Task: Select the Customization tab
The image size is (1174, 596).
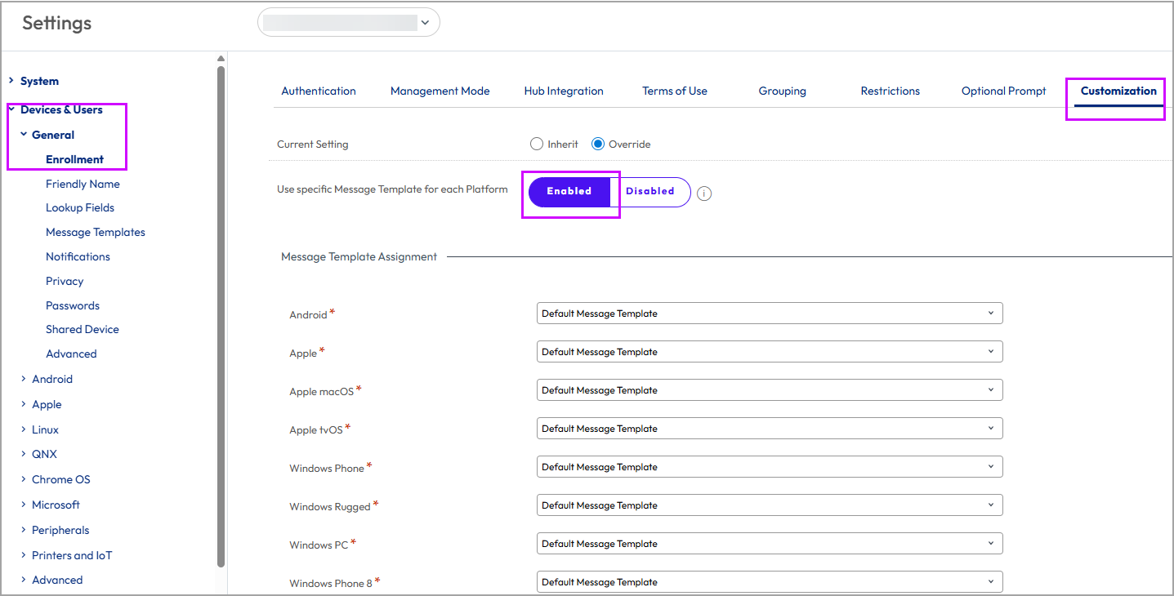Action: [1118, 91]
